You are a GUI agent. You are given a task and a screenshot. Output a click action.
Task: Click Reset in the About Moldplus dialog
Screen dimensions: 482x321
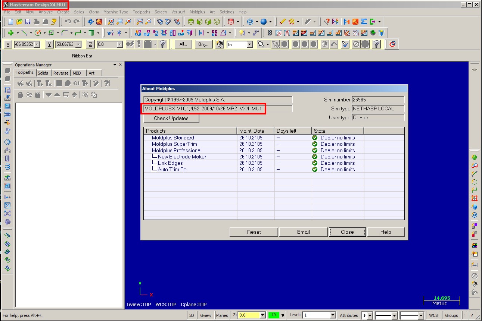pos(254,232)
